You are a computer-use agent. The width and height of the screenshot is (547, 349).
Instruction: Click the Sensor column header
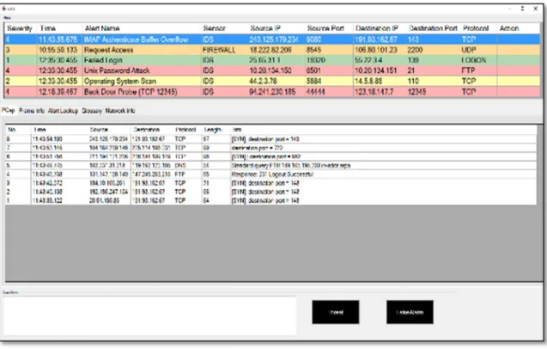(x=224, y=28)
